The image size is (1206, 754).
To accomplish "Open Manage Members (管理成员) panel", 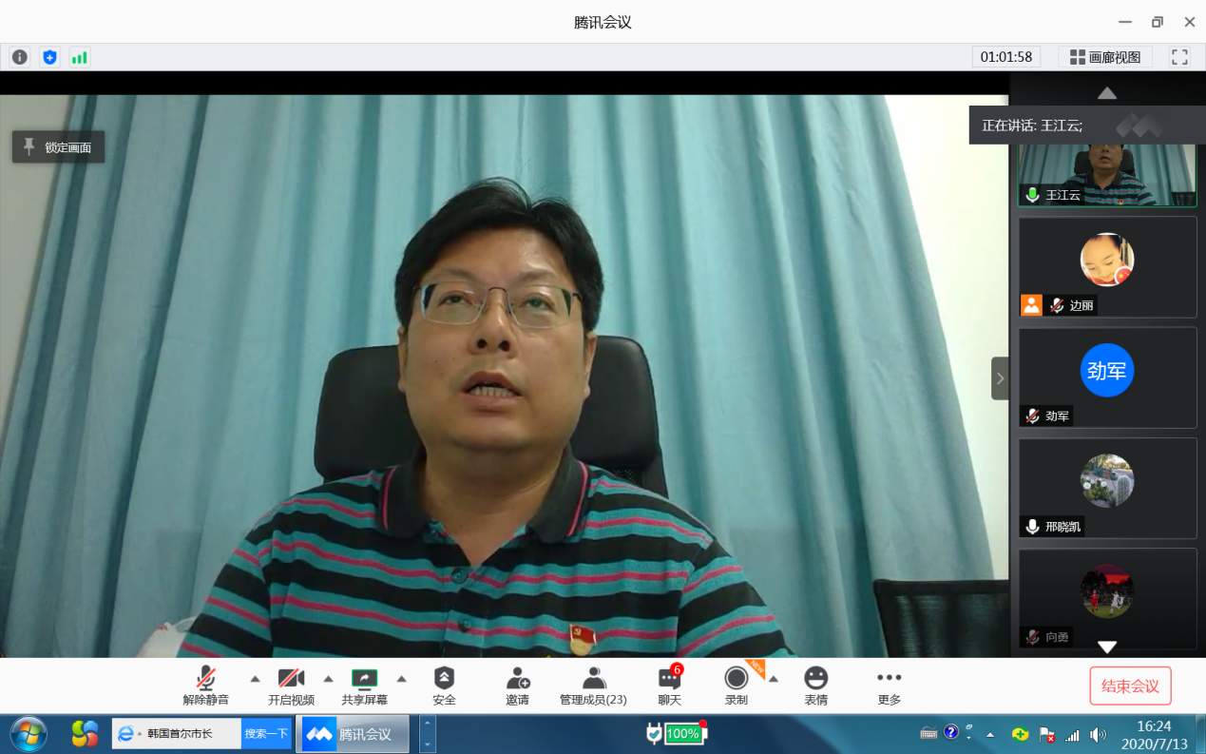I will [x=593, y=686].
